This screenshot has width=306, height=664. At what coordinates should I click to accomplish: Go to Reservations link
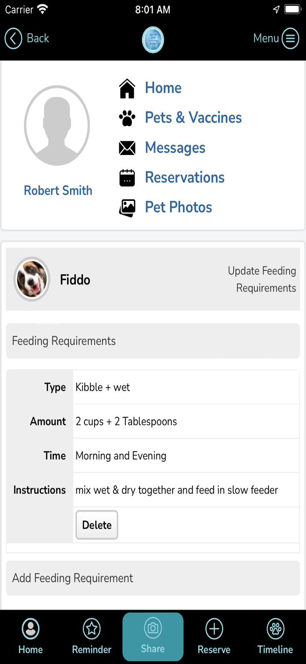[185, 178]
